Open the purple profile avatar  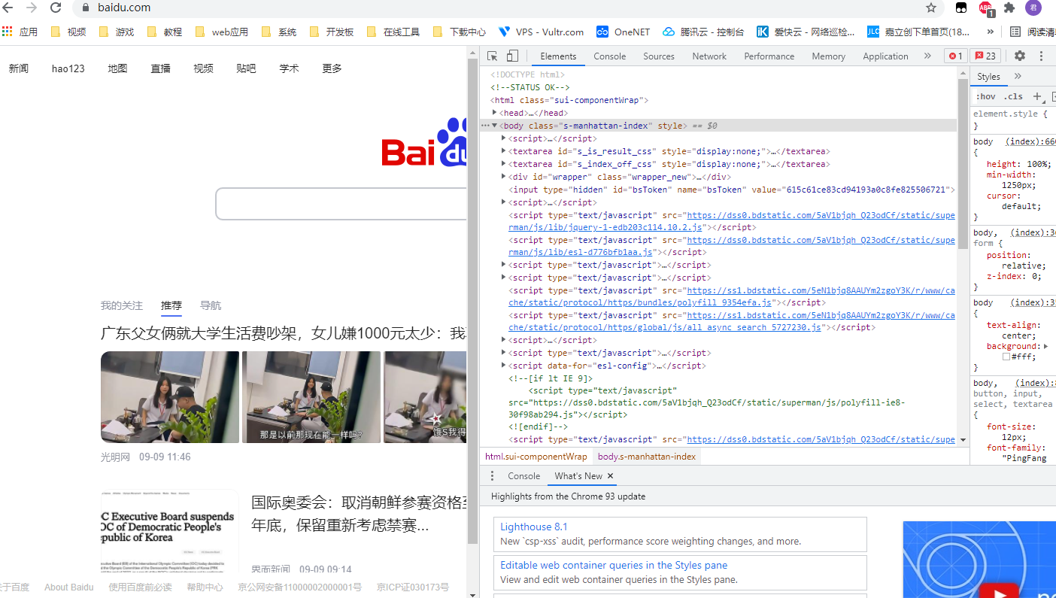[1033, 8]
